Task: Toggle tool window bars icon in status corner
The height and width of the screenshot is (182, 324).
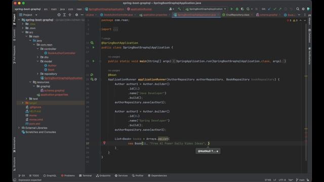Action: 15,180
